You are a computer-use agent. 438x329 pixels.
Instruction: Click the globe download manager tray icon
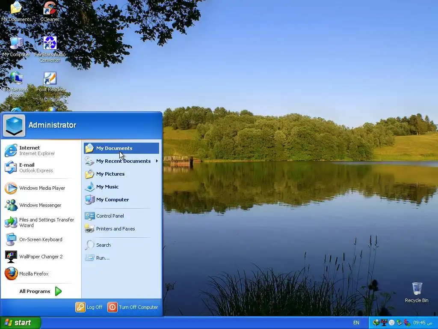click(x=376, y=323)
